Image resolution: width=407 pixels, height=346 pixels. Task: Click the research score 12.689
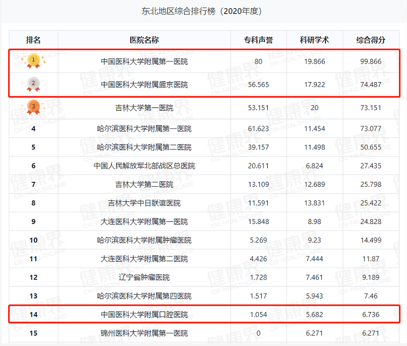(315, 184)
